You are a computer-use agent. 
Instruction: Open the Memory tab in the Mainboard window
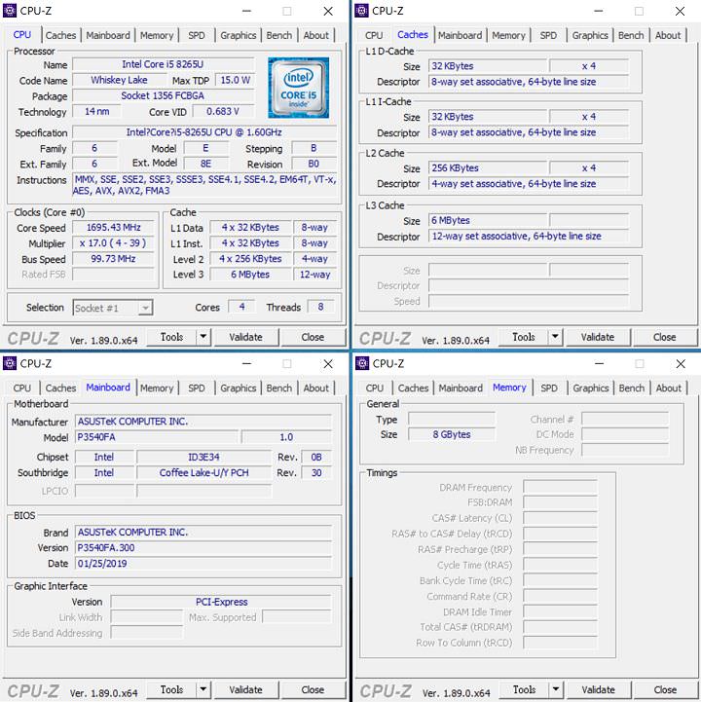[x=157, y=388]
